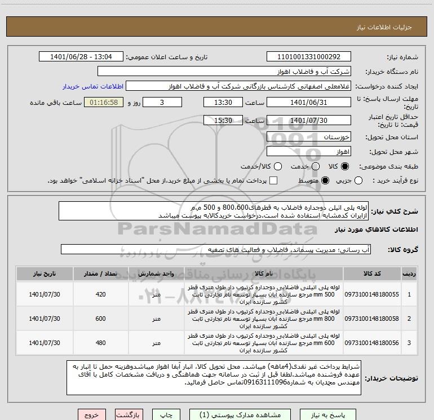Click the 500 mm pipe product name cell

click(x=264, y=294)
